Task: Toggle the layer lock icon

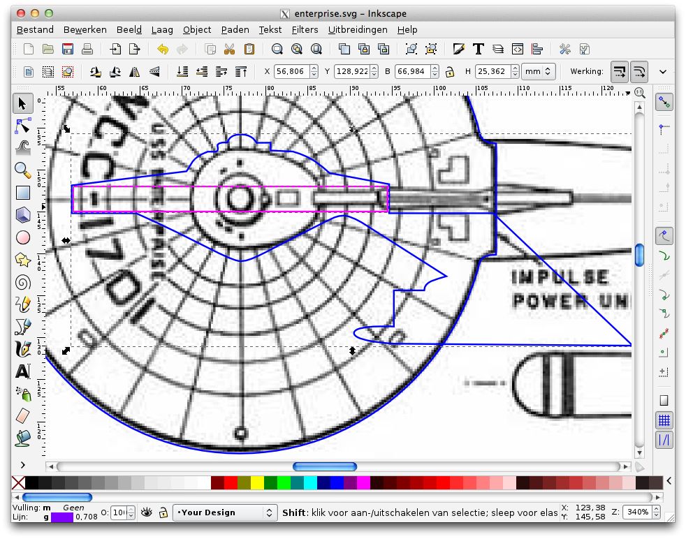Action: click(x=163, y=512)
